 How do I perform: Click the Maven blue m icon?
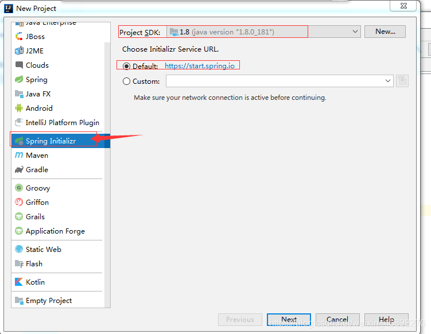[x=19, y=155]
